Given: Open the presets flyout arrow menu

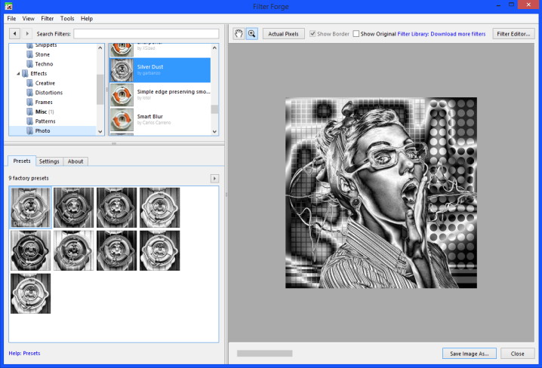Looking at the screenshot, I should (x=214, y=179).
